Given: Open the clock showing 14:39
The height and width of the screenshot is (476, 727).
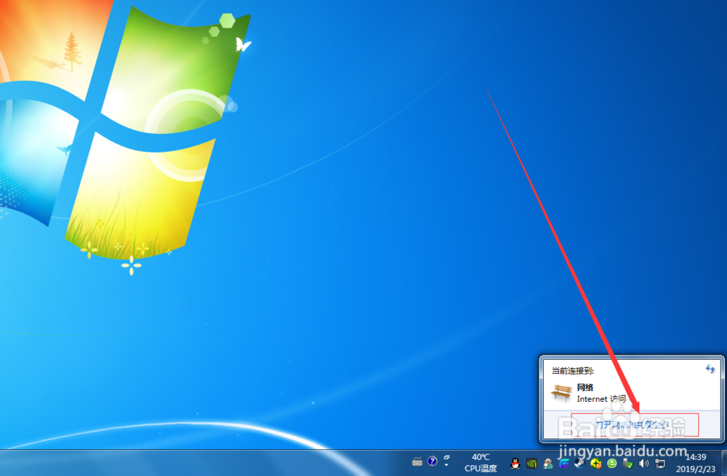Looking at the screenshot, I should tap(696, 457).
